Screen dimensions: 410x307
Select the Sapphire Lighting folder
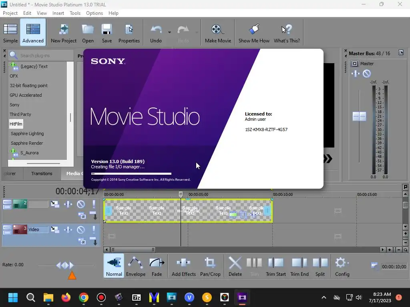point(28,134)
